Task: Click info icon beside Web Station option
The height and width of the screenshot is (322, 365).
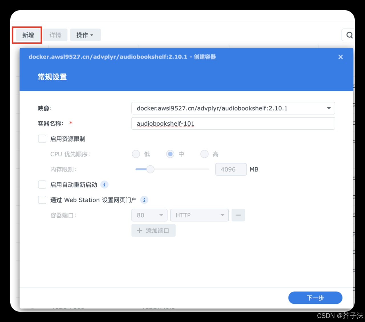Action: [144, 200]
